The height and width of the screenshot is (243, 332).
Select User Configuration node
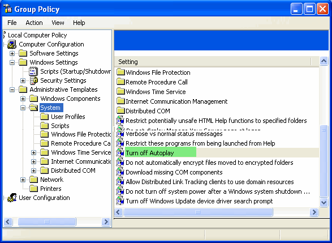[x=44, y=198]
